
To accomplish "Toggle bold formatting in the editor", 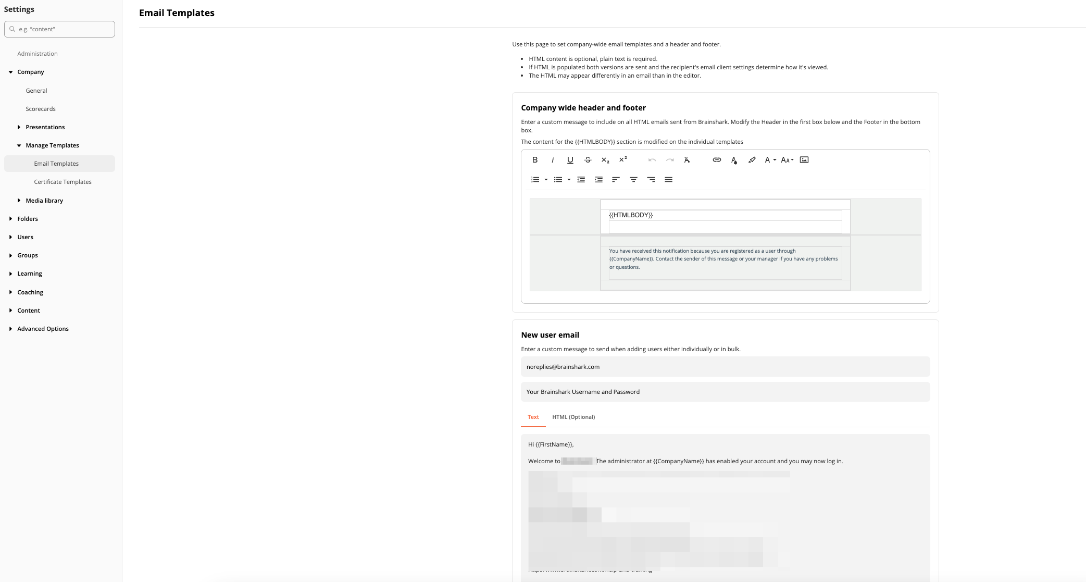I will (535, 160).
